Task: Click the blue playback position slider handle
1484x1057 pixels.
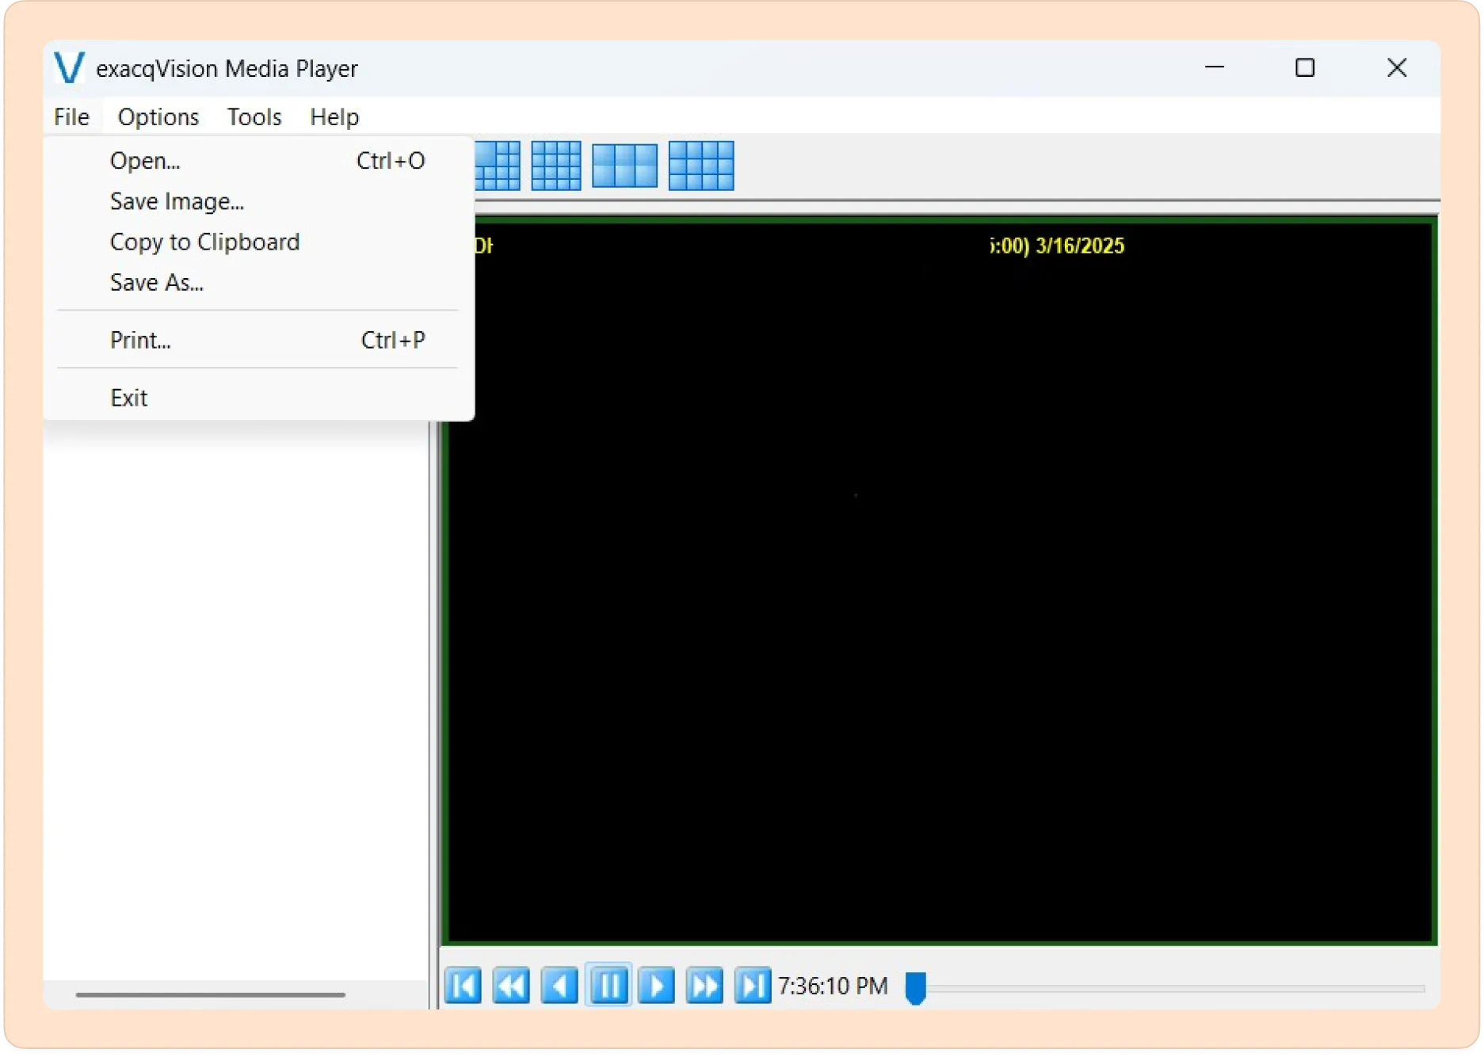Action: (917, 989)
